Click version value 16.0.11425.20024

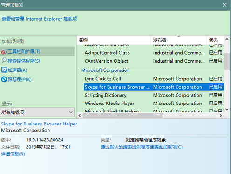[45, 140]
